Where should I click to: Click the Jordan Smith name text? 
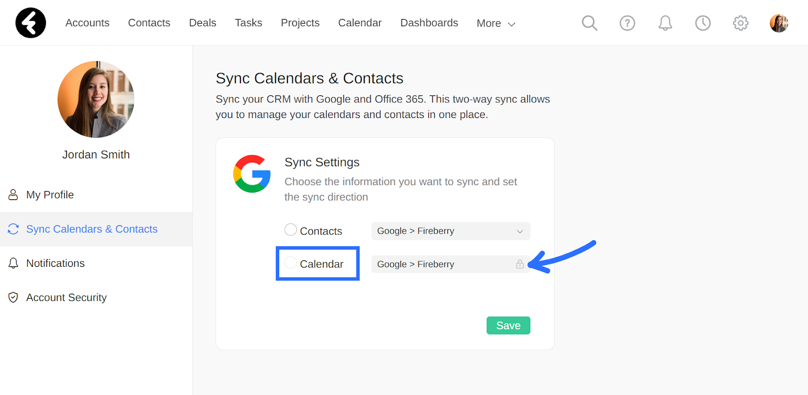(x=96, y=155)
